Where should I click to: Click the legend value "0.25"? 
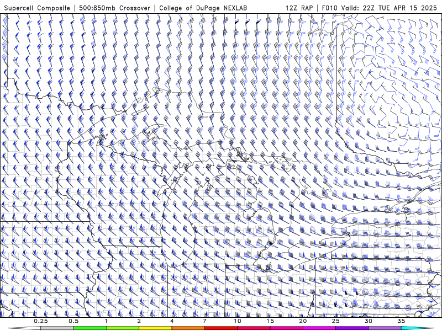click(41, 321)
